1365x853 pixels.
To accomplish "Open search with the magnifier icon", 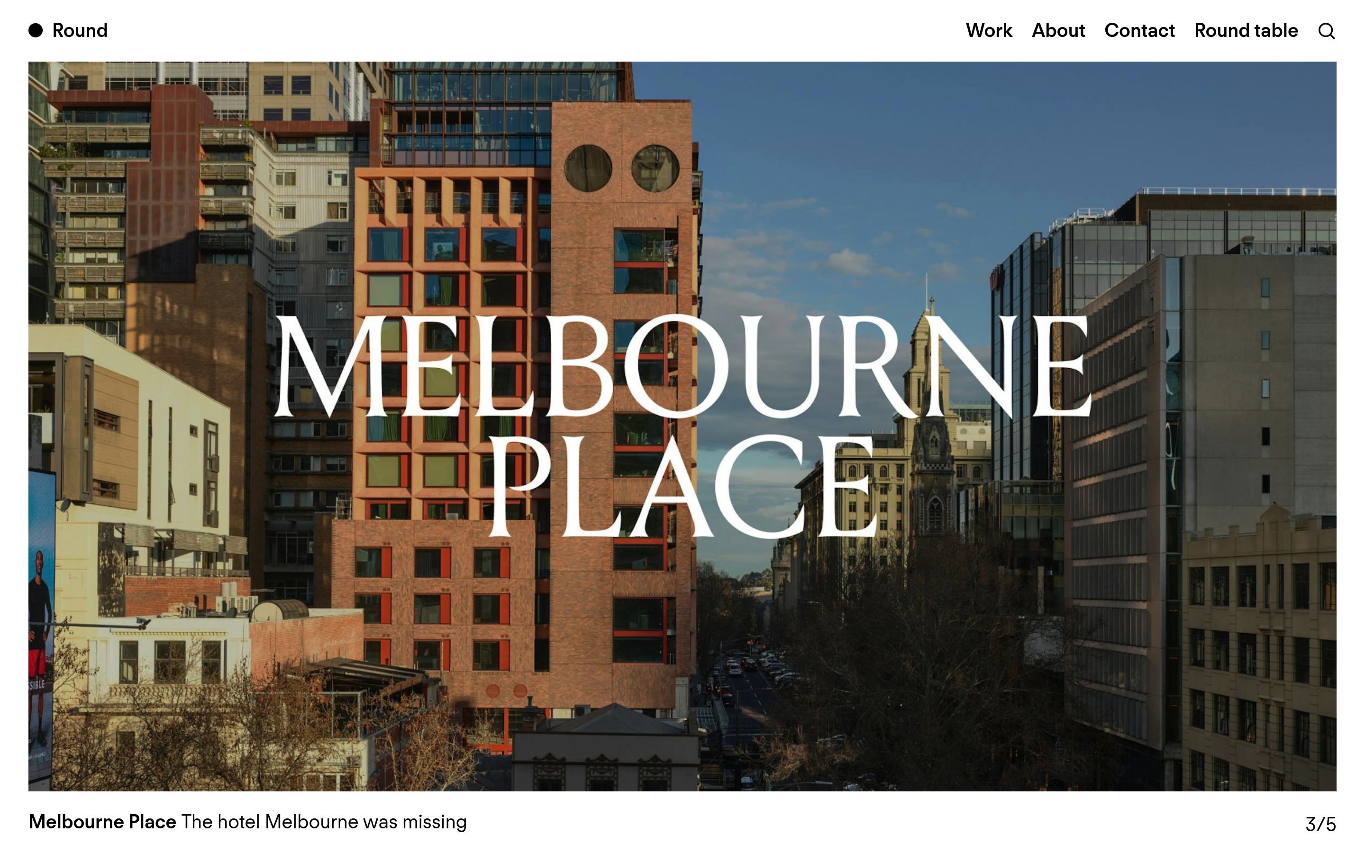I will point(1326,31).
